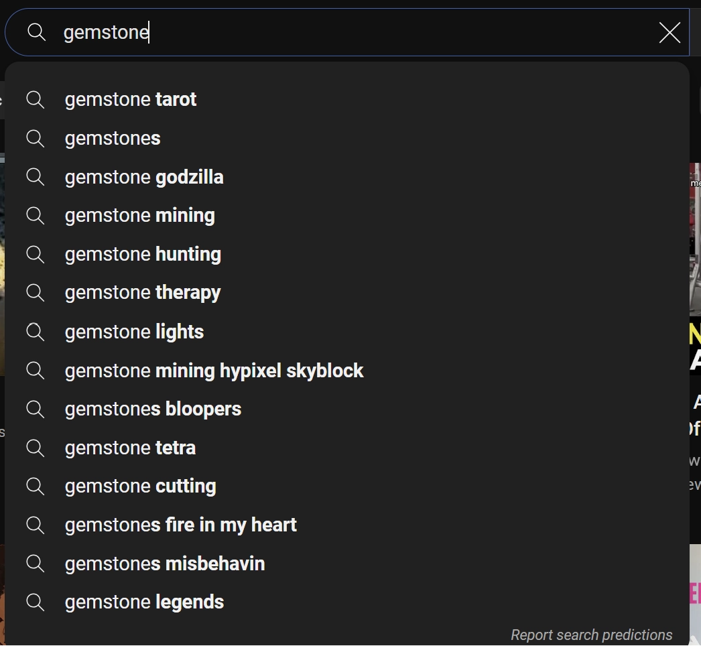The width and height of the screenshot is (701, 646).
Task: Select the plural "gemstones" suggestion
Action: pos(112,138)
